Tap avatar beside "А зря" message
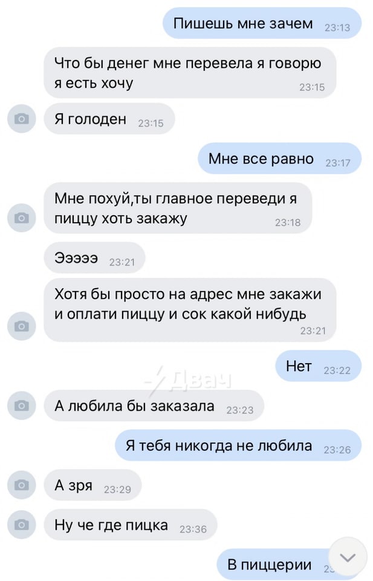The image size is (373, 581). 22,485
